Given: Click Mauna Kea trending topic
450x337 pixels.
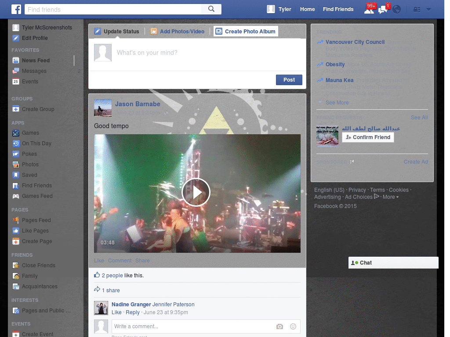Looking at the screenshot, I should coord(340,80).
